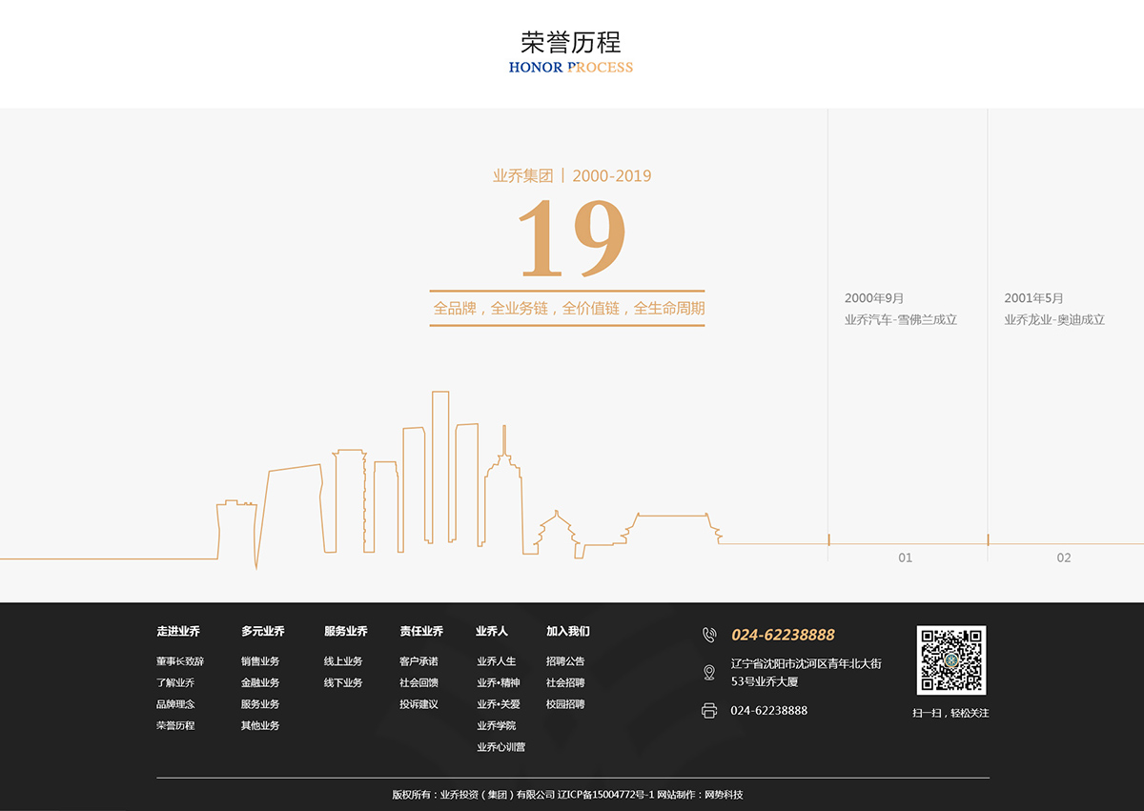Screen dimensions: 1144x811
Task: Click the 荣誉历程 page heading
Action: pyautogui.click(x=571, y=42)
